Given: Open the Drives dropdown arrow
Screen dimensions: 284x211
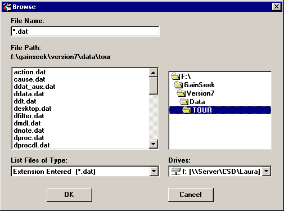Looking at the screenshot, I should 267,171.
